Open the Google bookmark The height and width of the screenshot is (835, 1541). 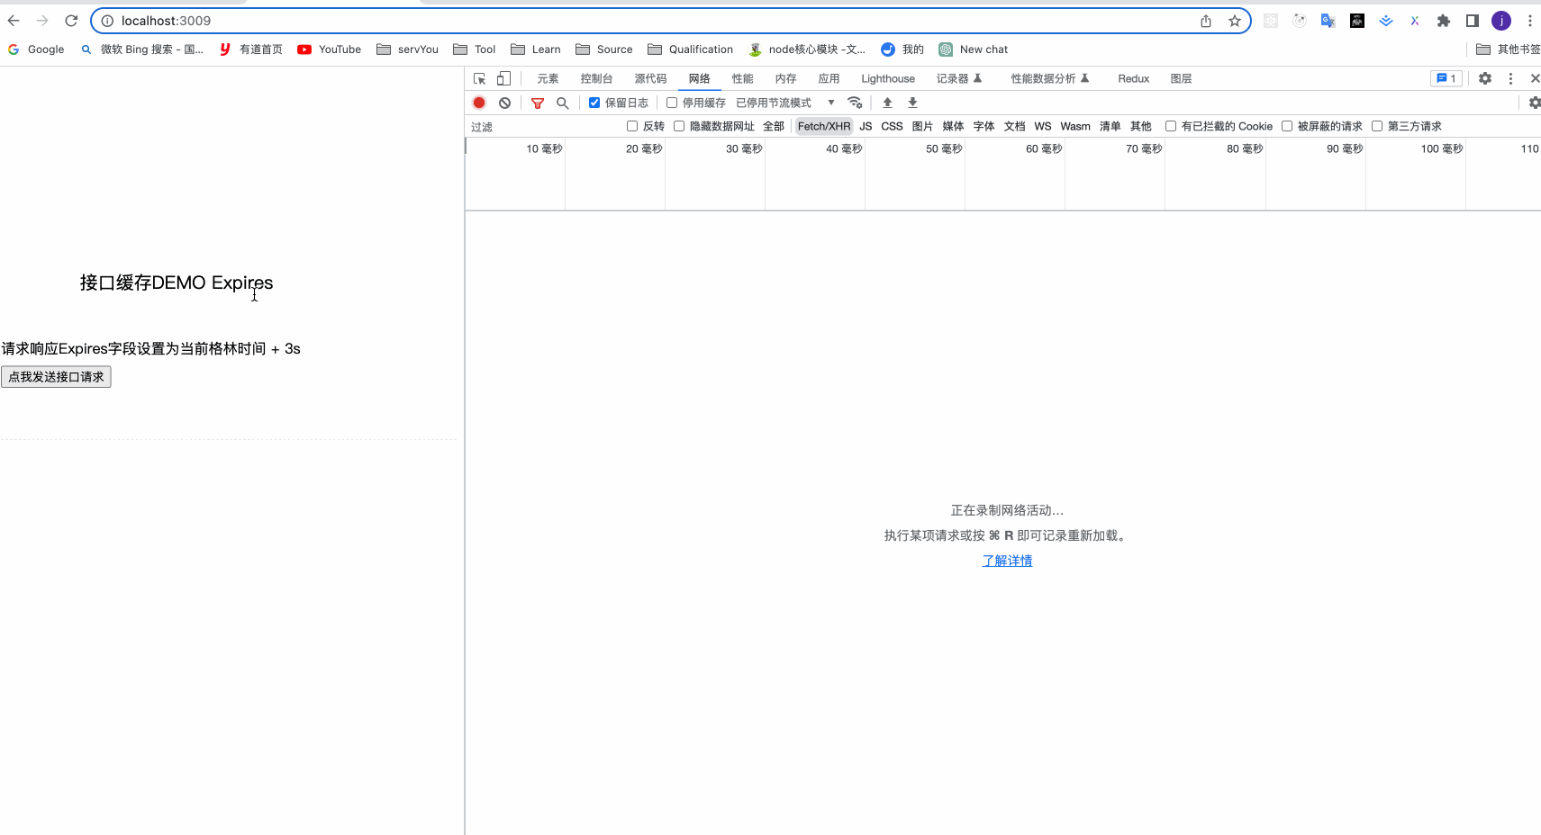[x=36, y=49]
